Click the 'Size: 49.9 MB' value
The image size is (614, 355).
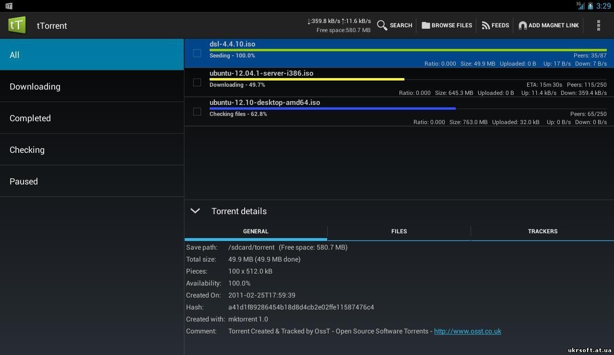pos(478,64)
